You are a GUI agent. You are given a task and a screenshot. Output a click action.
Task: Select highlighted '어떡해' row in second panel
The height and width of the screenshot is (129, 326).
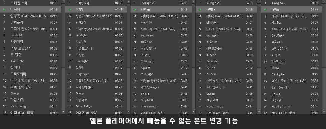(x=96, y=9)
